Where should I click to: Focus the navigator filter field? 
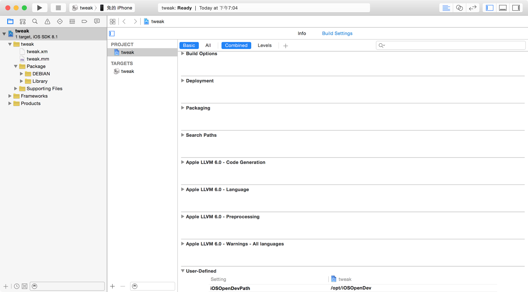pyautogui.click(x=67, y=286)
